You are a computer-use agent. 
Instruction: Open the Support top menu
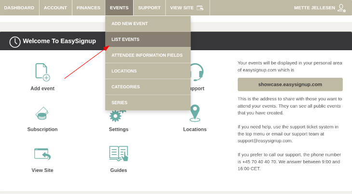(149, 8)
